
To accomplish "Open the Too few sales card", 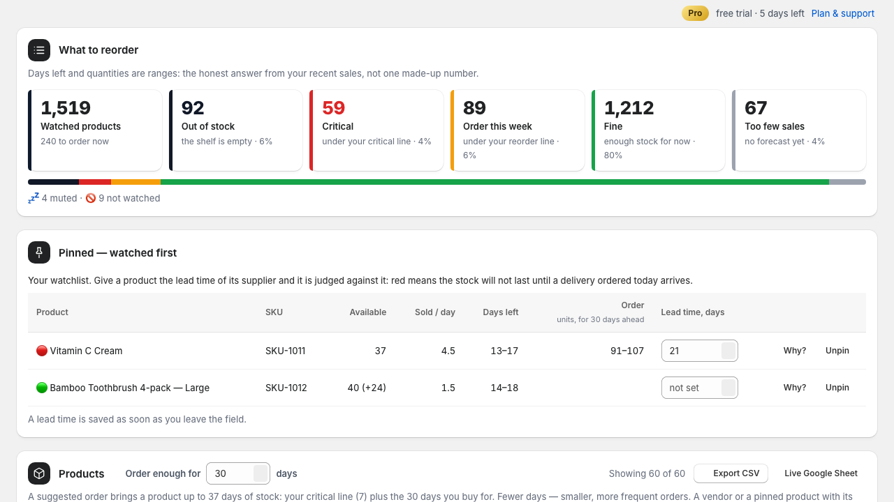I will pos(799,130).
